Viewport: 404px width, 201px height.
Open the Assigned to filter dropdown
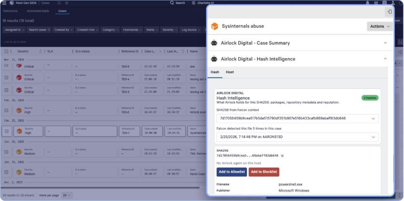(14, 30)
